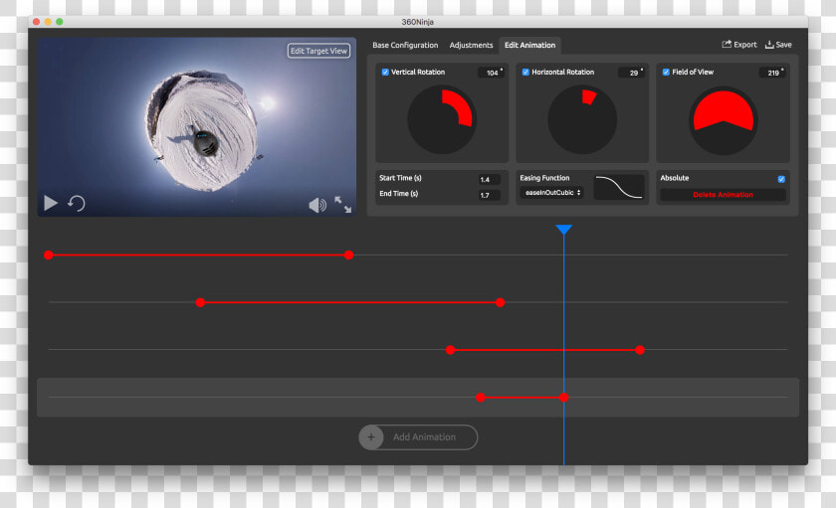Click the Edit Target View button
This screenshot has width=836, height=508.
coord(318,51)
